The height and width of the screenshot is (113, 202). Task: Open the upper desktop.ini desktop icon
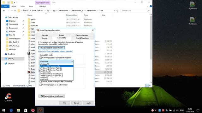tap(193, 6)
